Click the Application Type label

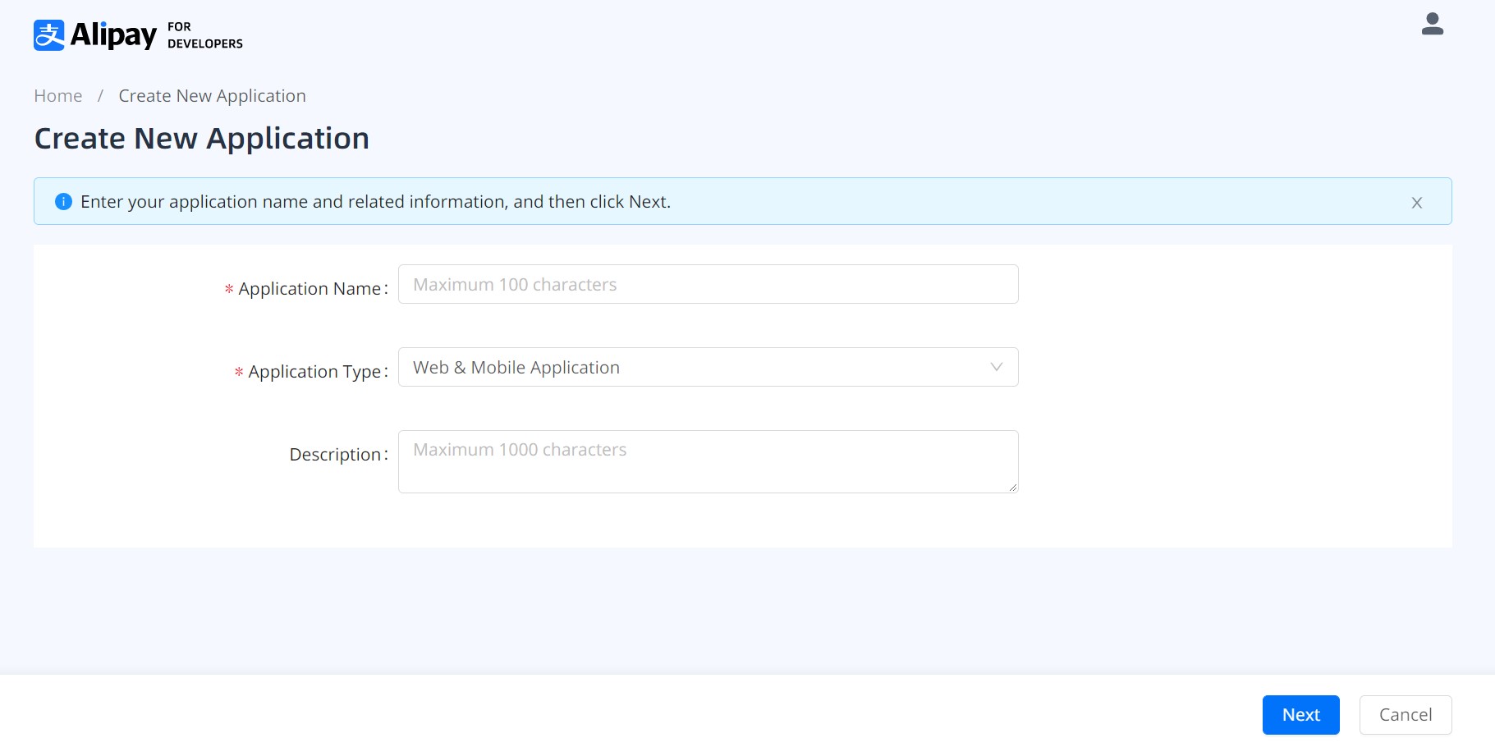(314, 372)
